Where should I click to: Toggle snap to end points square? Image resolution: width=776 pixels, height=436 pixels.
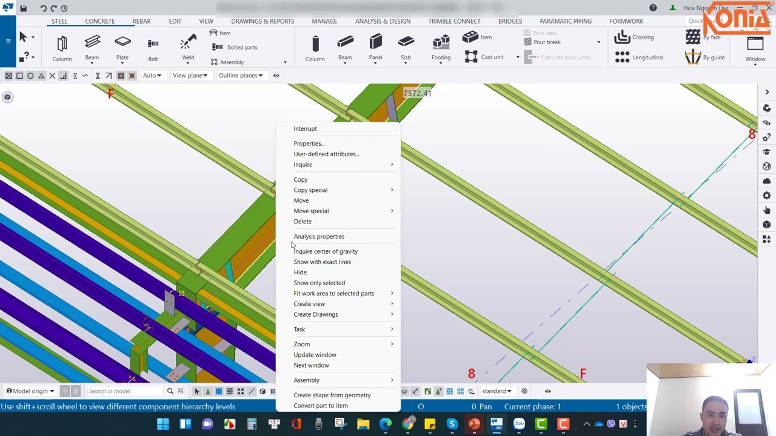[19, 76]
